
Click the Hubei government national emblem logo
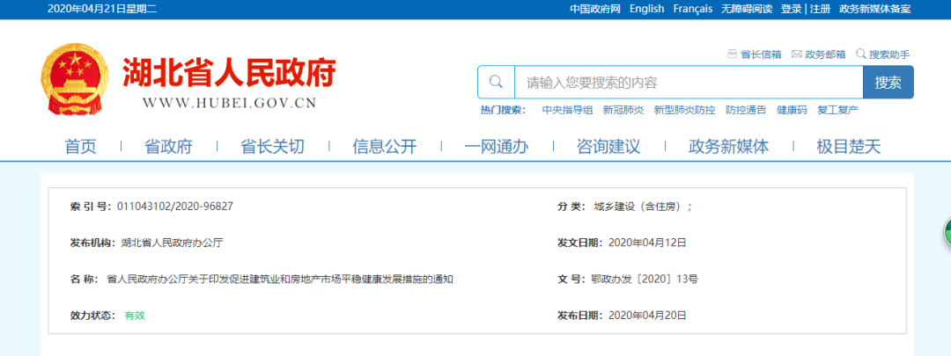(72, 81)
